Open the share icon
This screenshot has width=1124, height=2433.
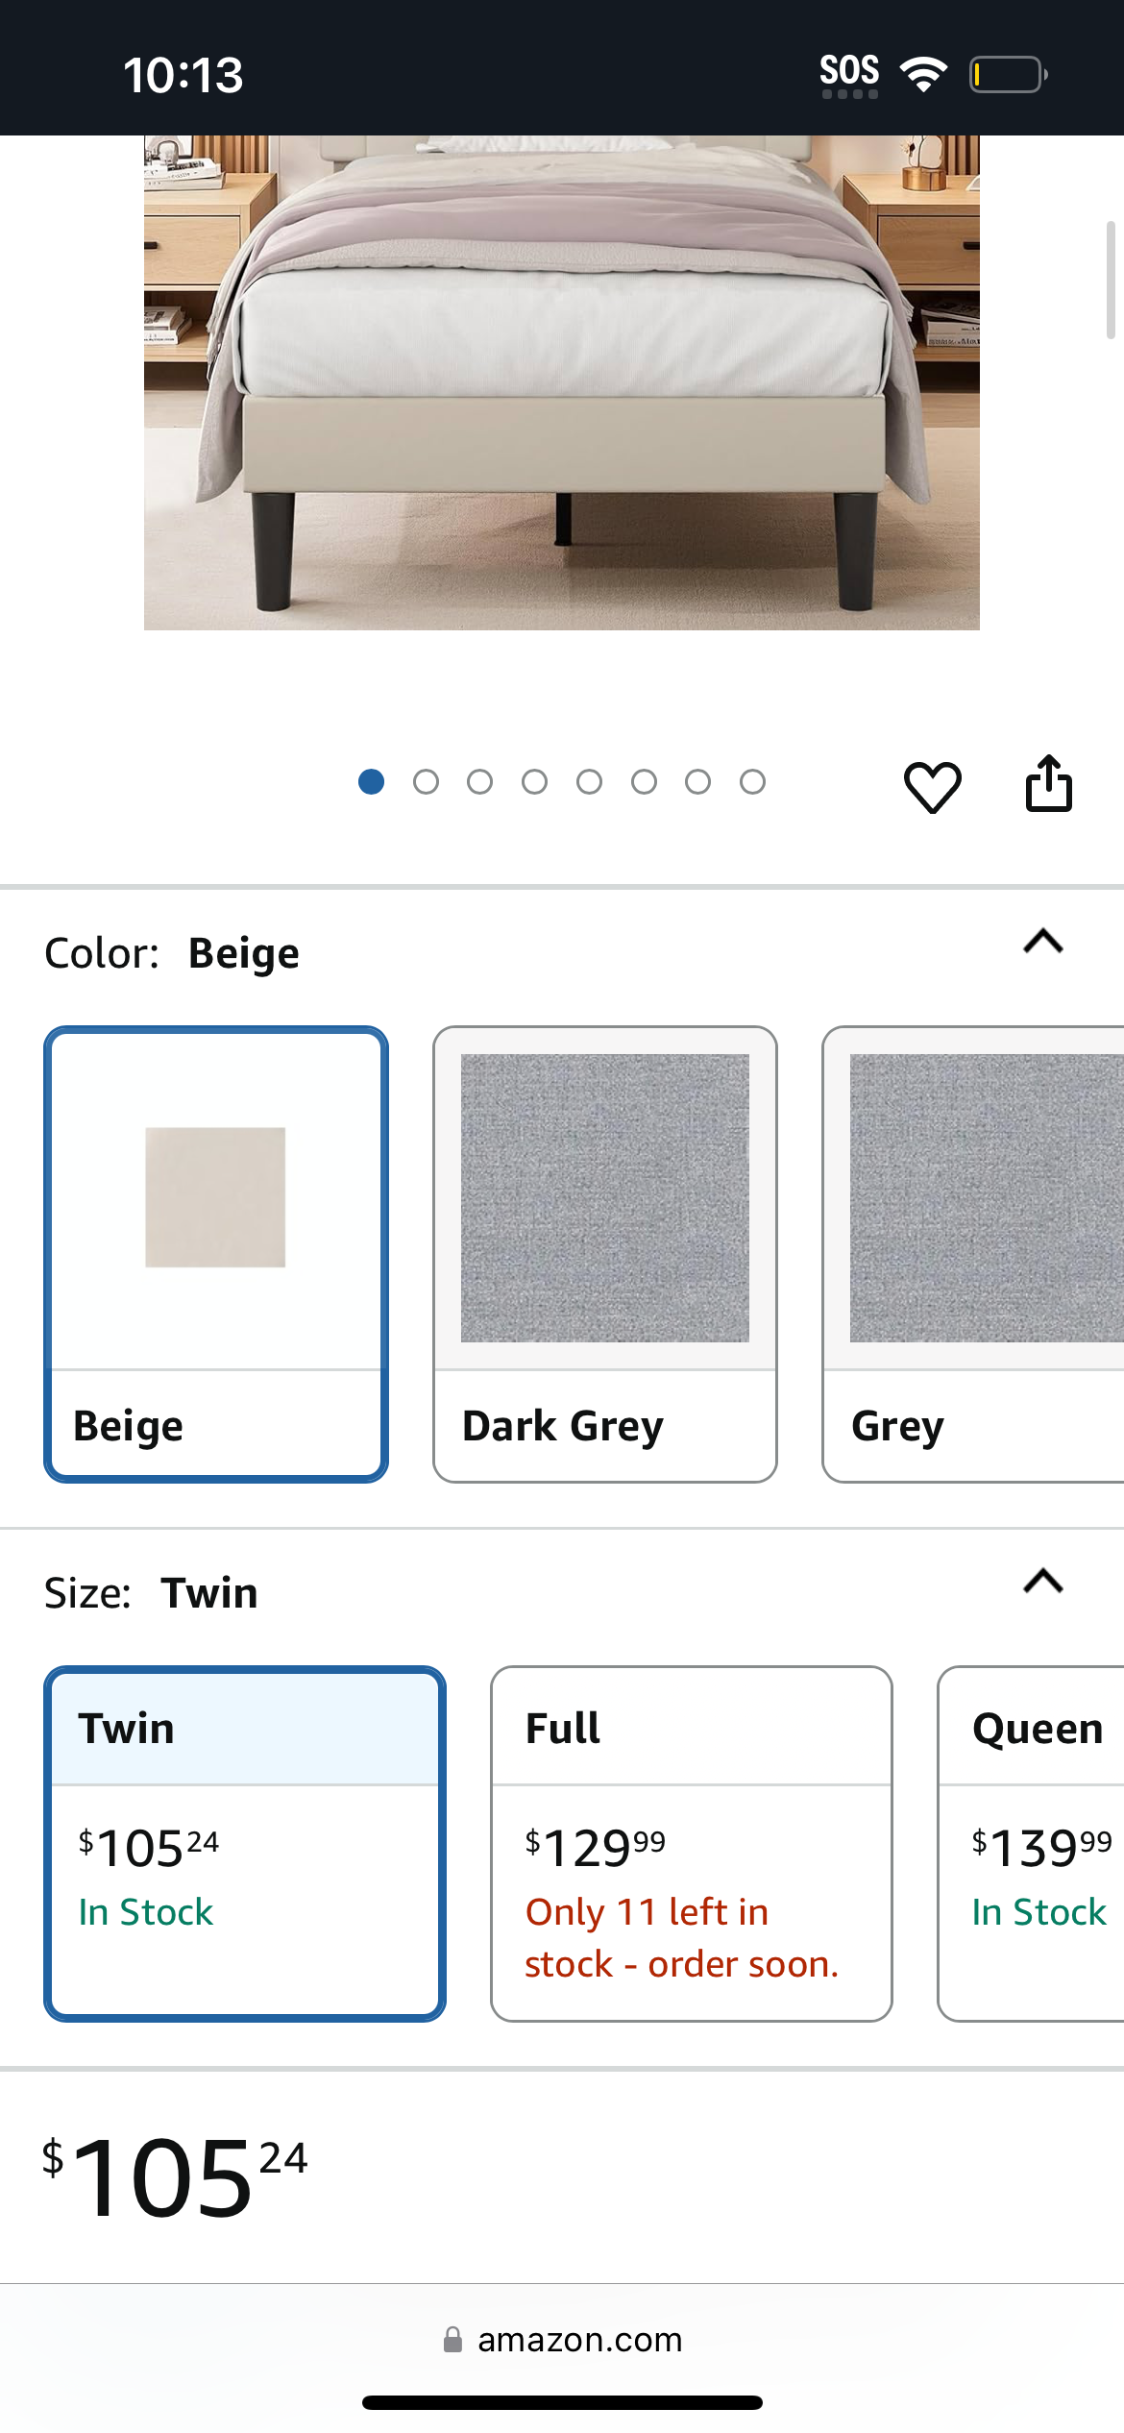pyautogui.click(x=1048, y=783)
